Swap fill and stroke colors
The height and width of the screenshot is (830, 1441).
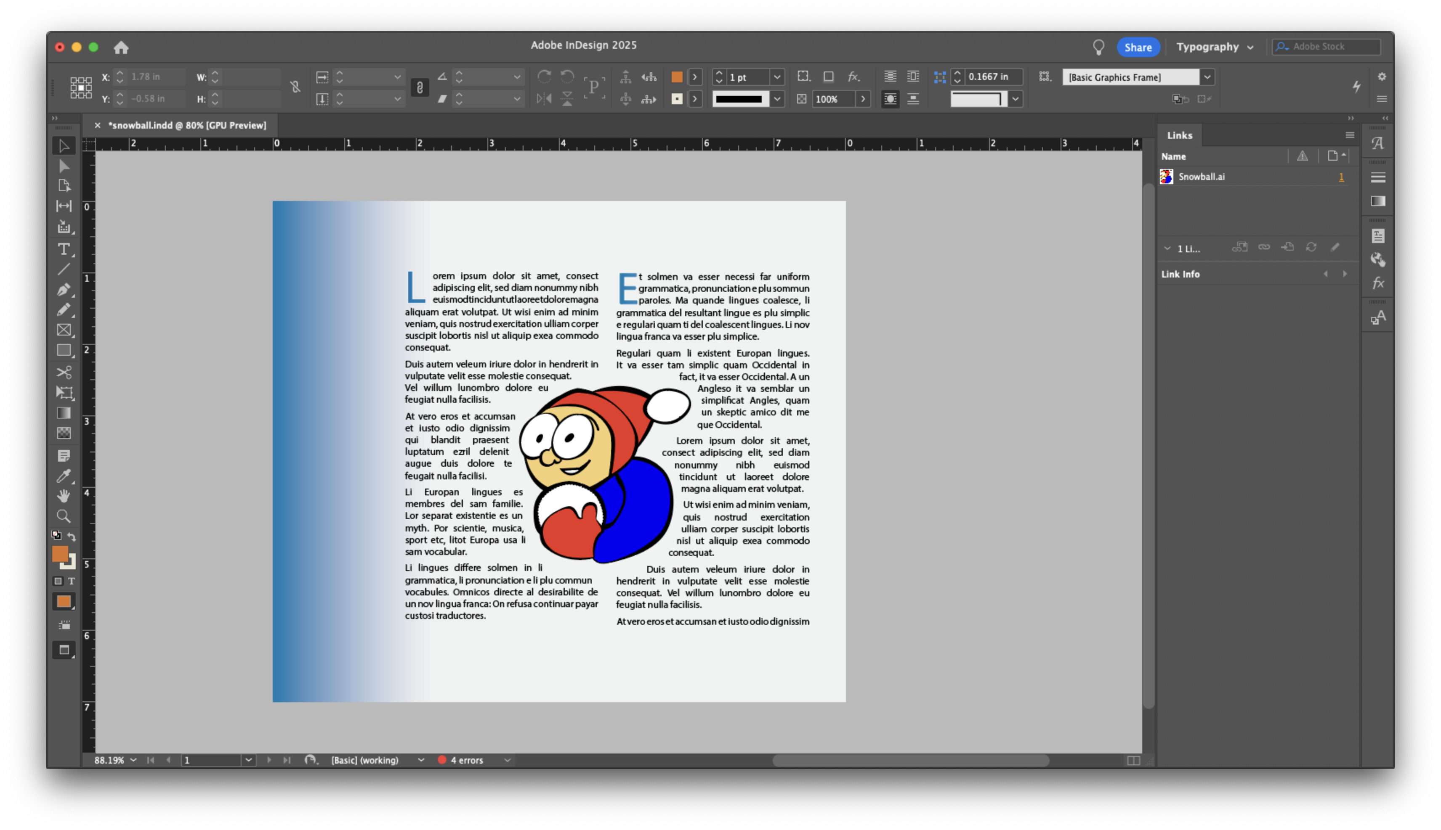(72, 537)
